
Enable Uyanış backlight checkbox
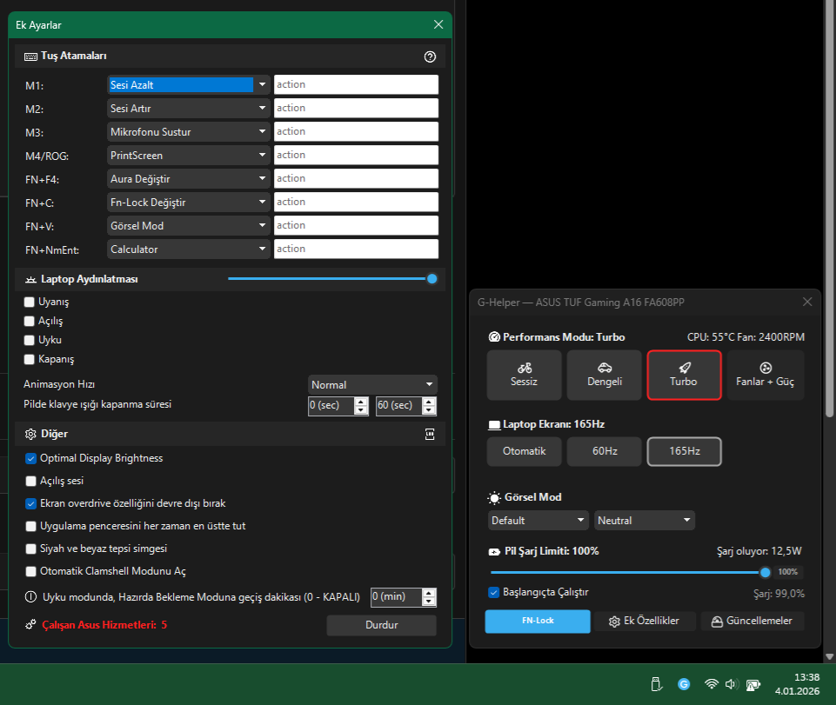pos(30,303)
